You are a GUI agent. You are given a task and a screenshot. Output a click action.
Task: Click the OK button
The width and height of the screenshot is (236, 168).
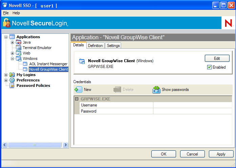(x=164, y=154)
